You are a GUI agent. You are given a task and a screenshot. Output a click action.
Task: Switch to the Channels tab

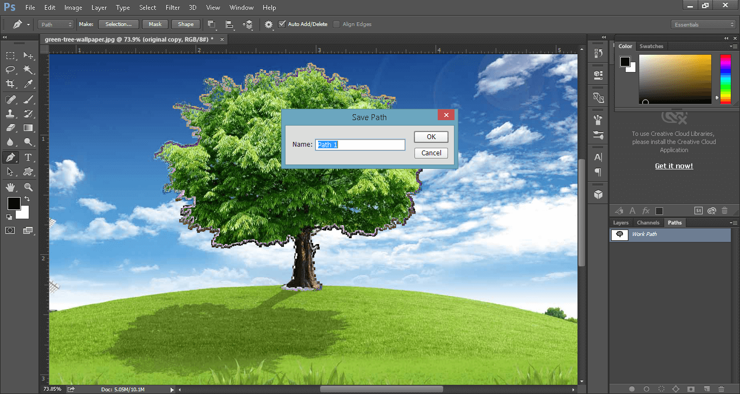648,222
